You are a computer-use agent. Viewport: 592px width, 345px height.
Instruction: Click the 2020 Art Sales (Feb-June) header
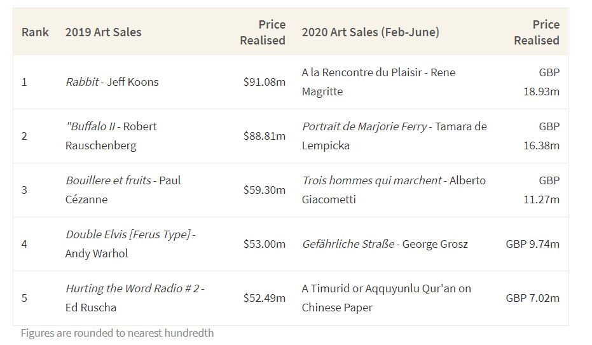(370, 32)
